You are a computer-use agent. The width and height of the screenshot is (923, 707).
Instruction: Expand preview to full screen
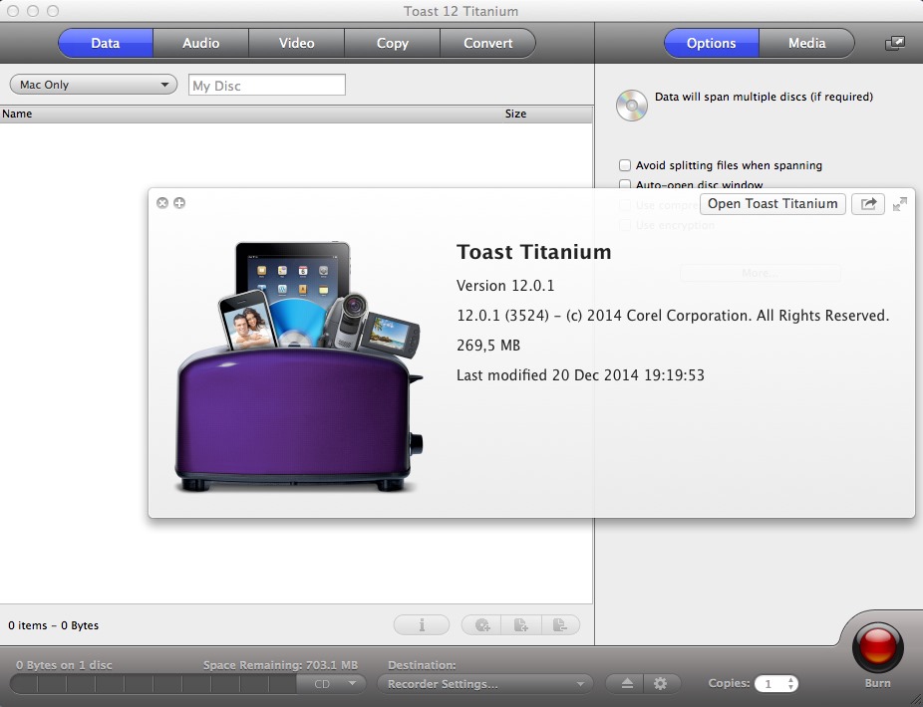point(900,204)
